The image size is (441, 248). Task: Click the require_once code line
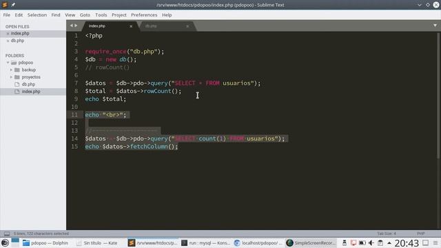[124, 52]
